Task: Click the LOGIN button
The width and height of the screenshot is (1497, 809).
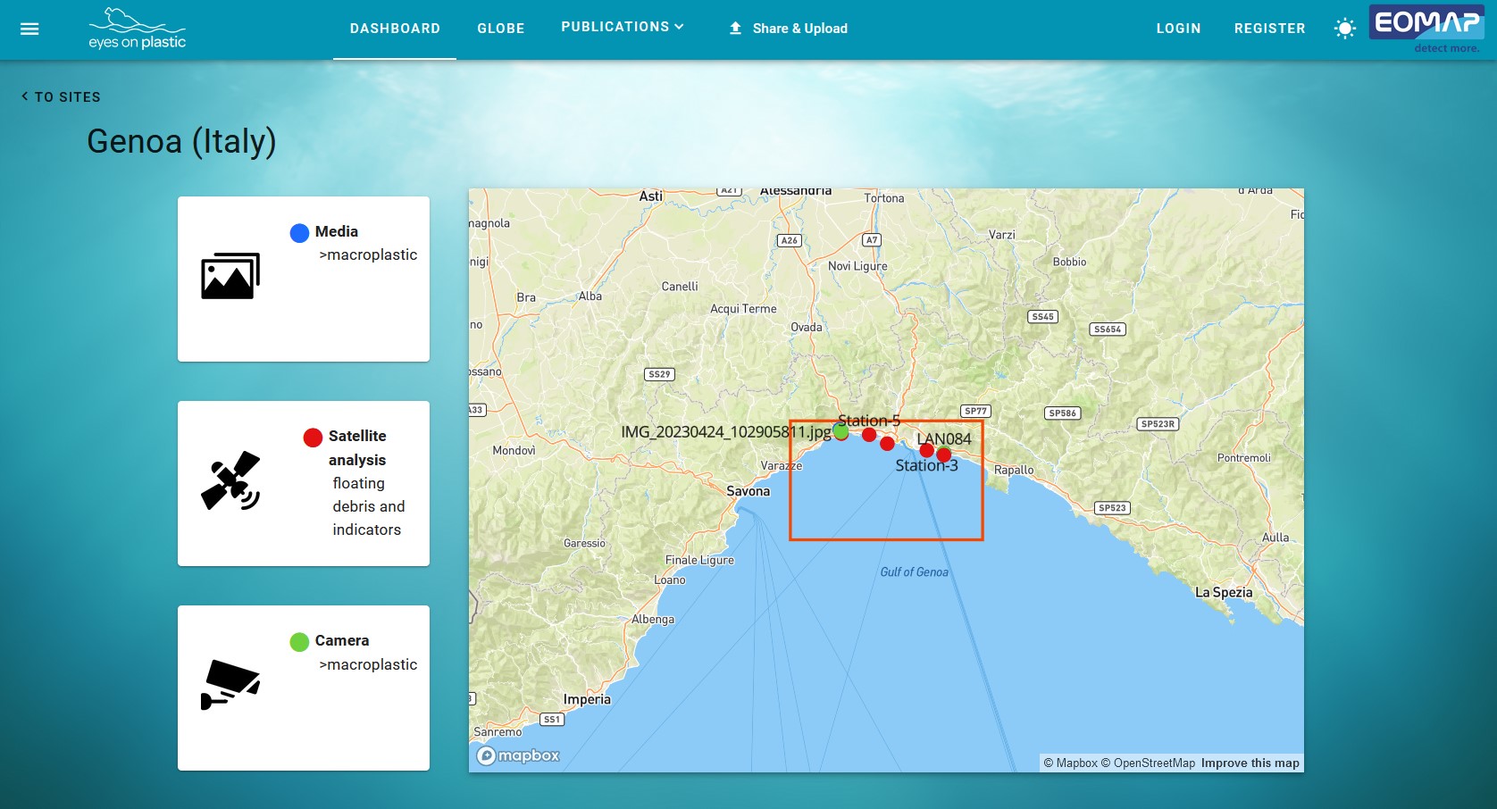Action: coord(1178,28)
